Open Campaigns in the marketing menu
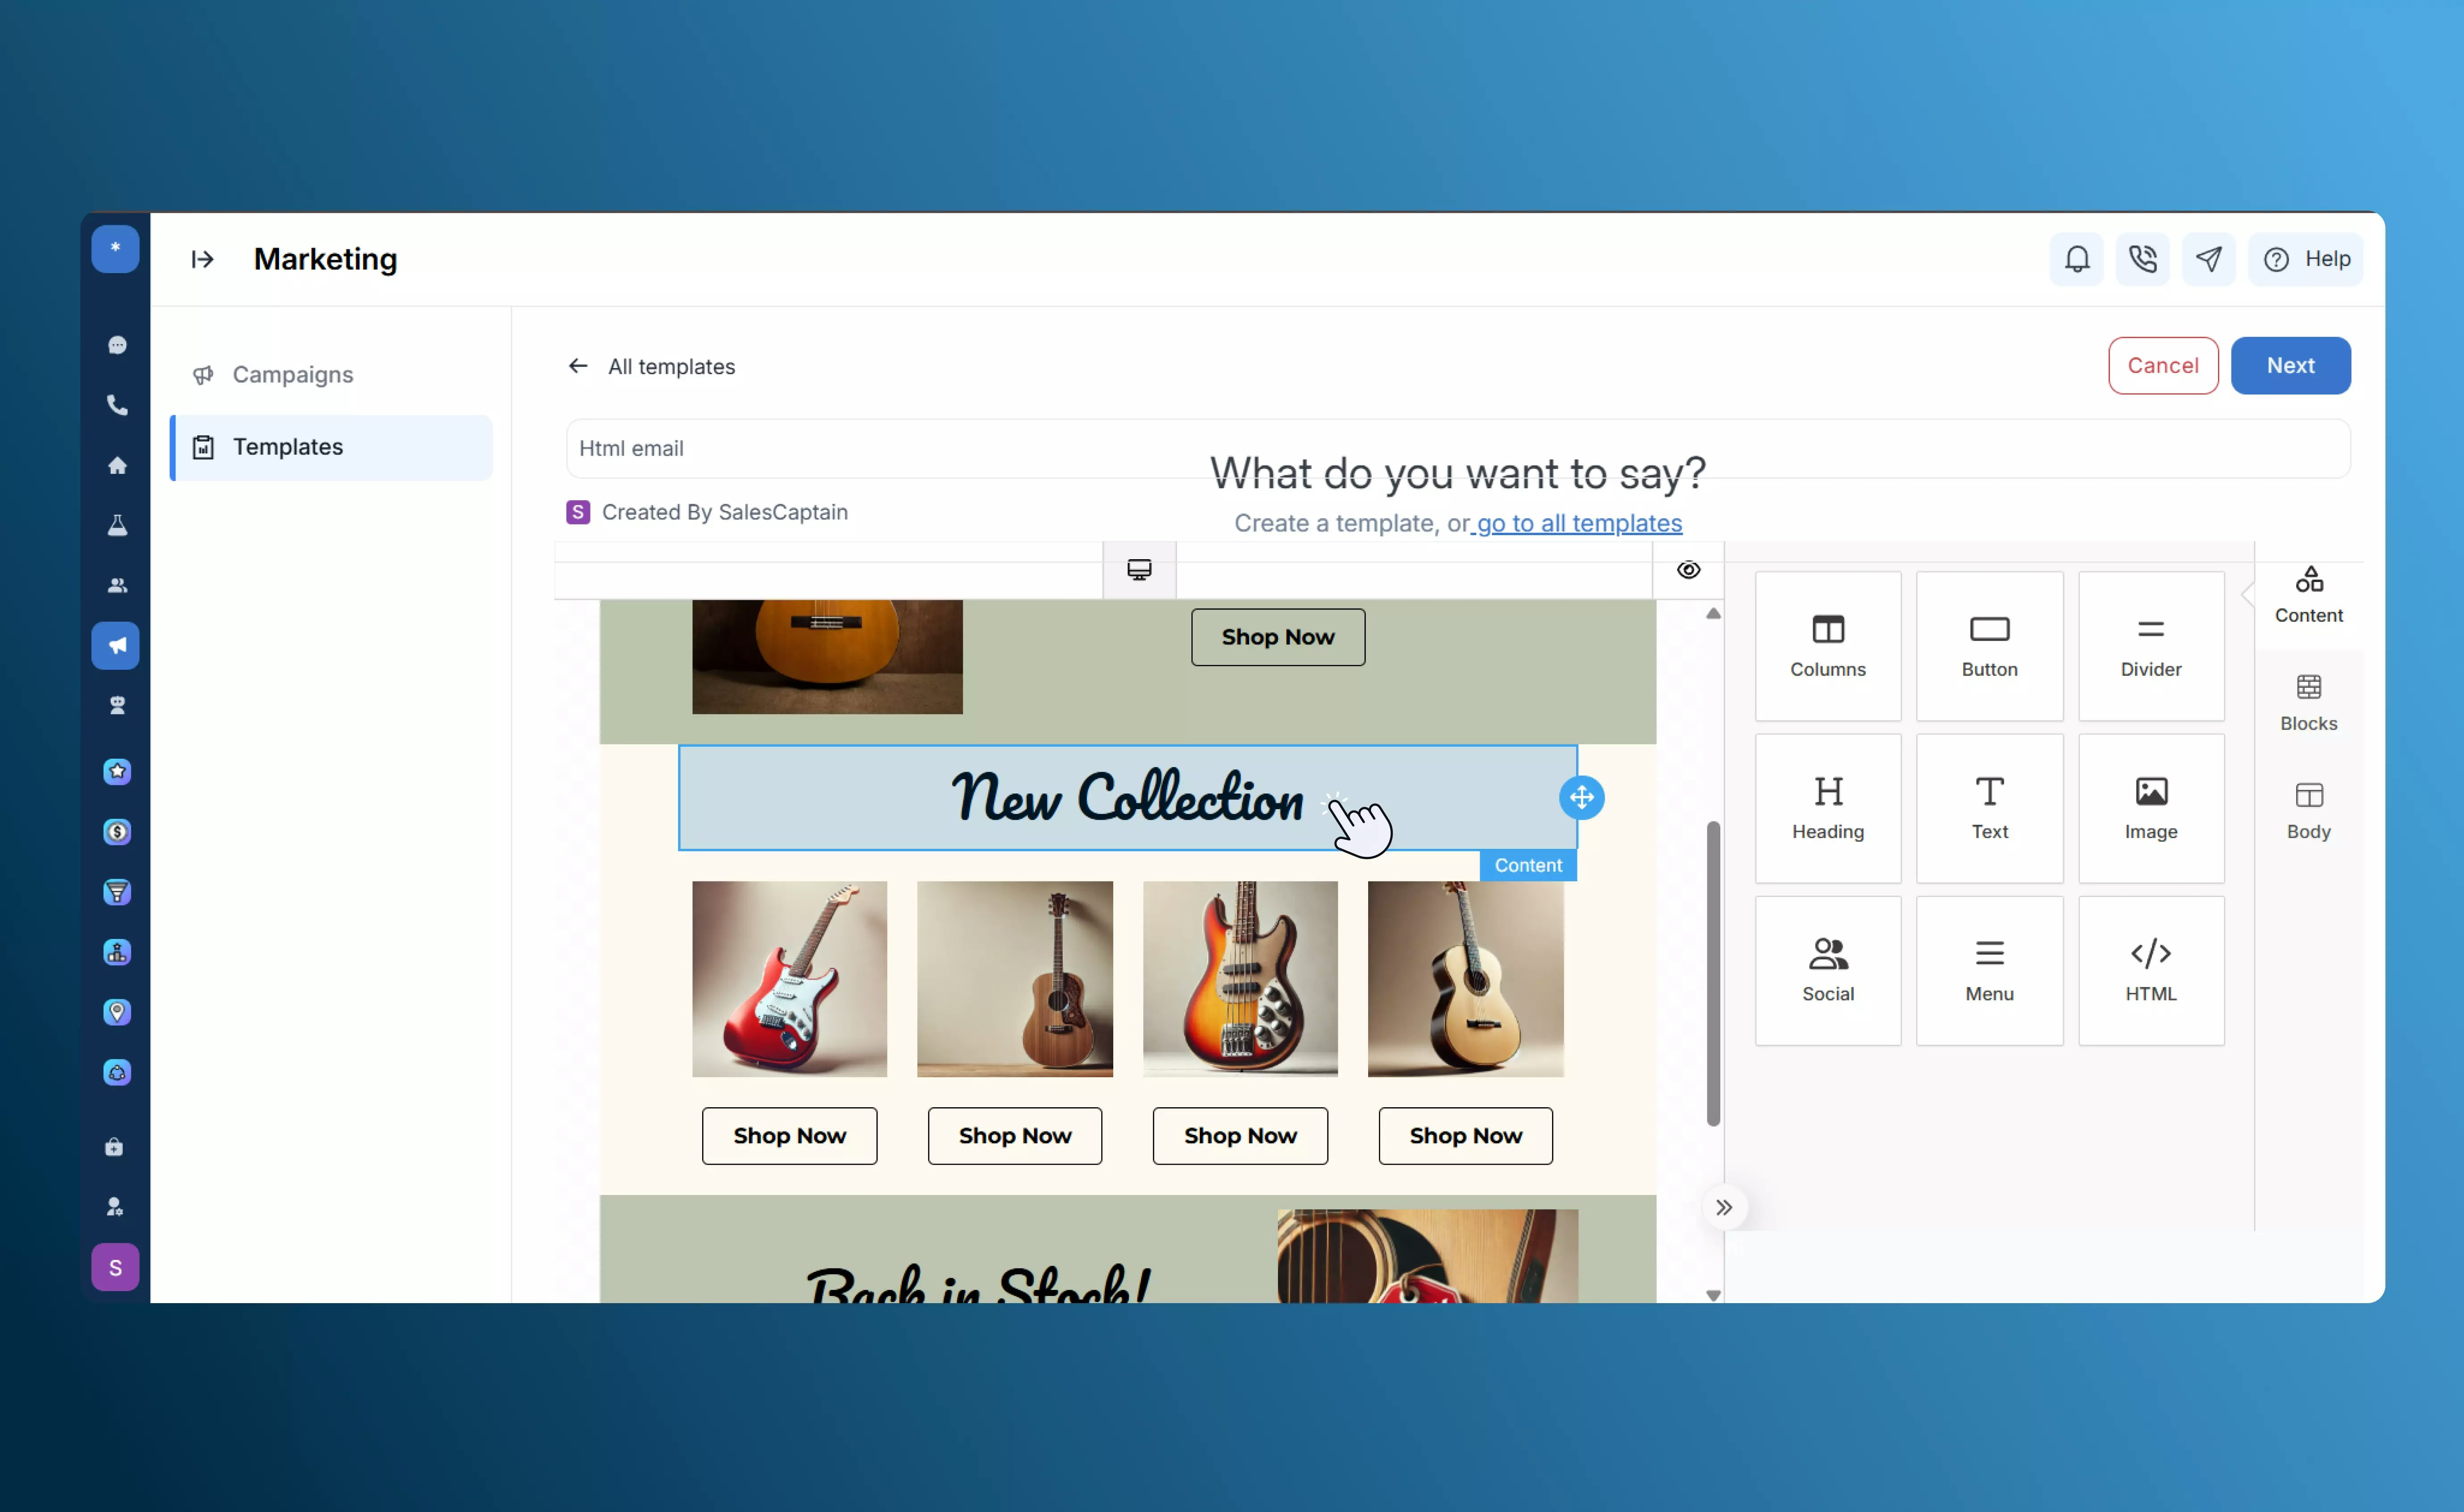 pos(292,374)
